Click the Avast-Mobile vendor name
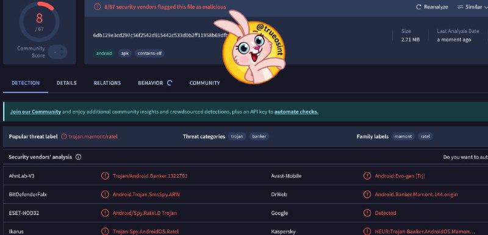 pos(286,176)
